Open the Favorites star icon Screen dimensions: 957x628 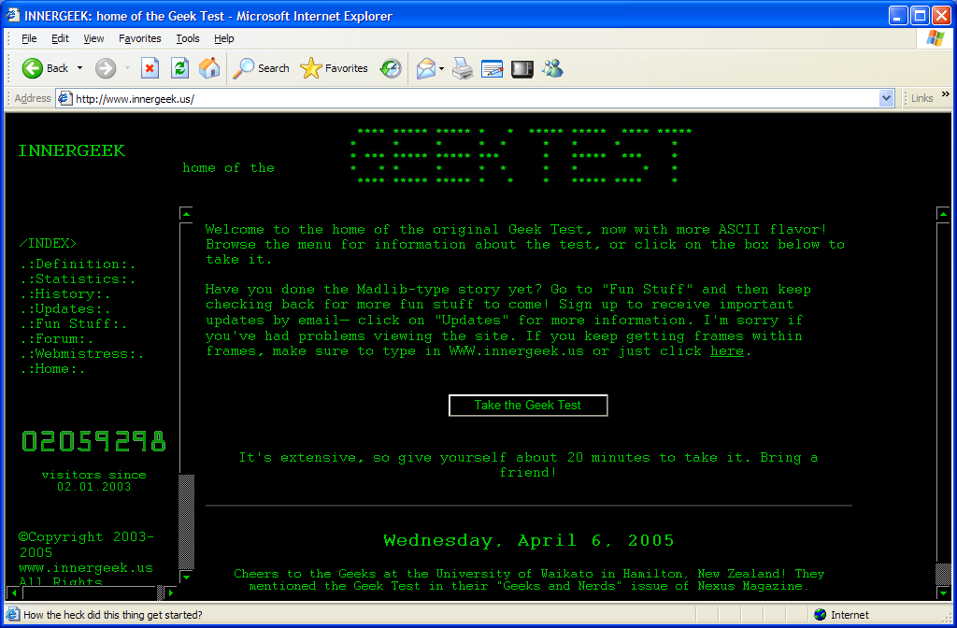pyautogui.click(x=310, y=68)
